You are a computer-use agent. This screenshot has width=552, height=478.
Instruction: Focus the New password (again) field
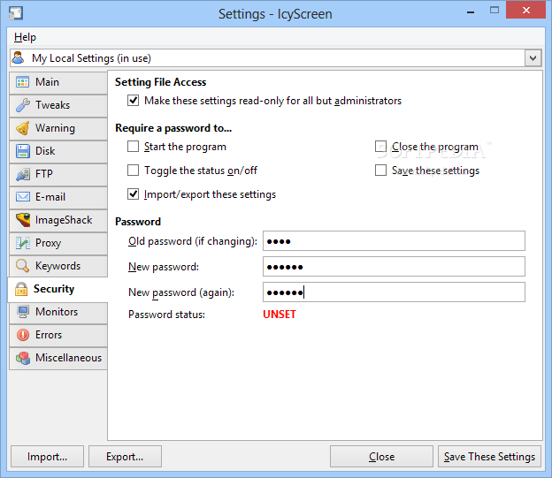coord(394,292)
